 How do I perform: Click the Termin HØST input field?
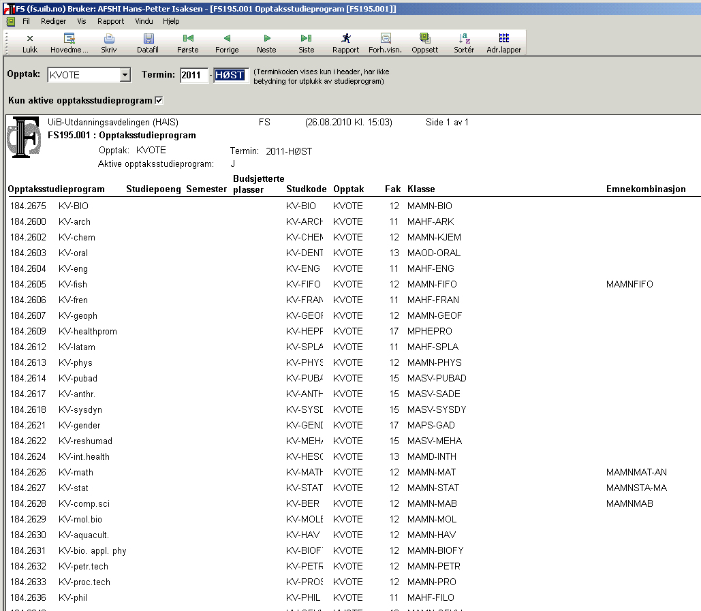[231, 75]
